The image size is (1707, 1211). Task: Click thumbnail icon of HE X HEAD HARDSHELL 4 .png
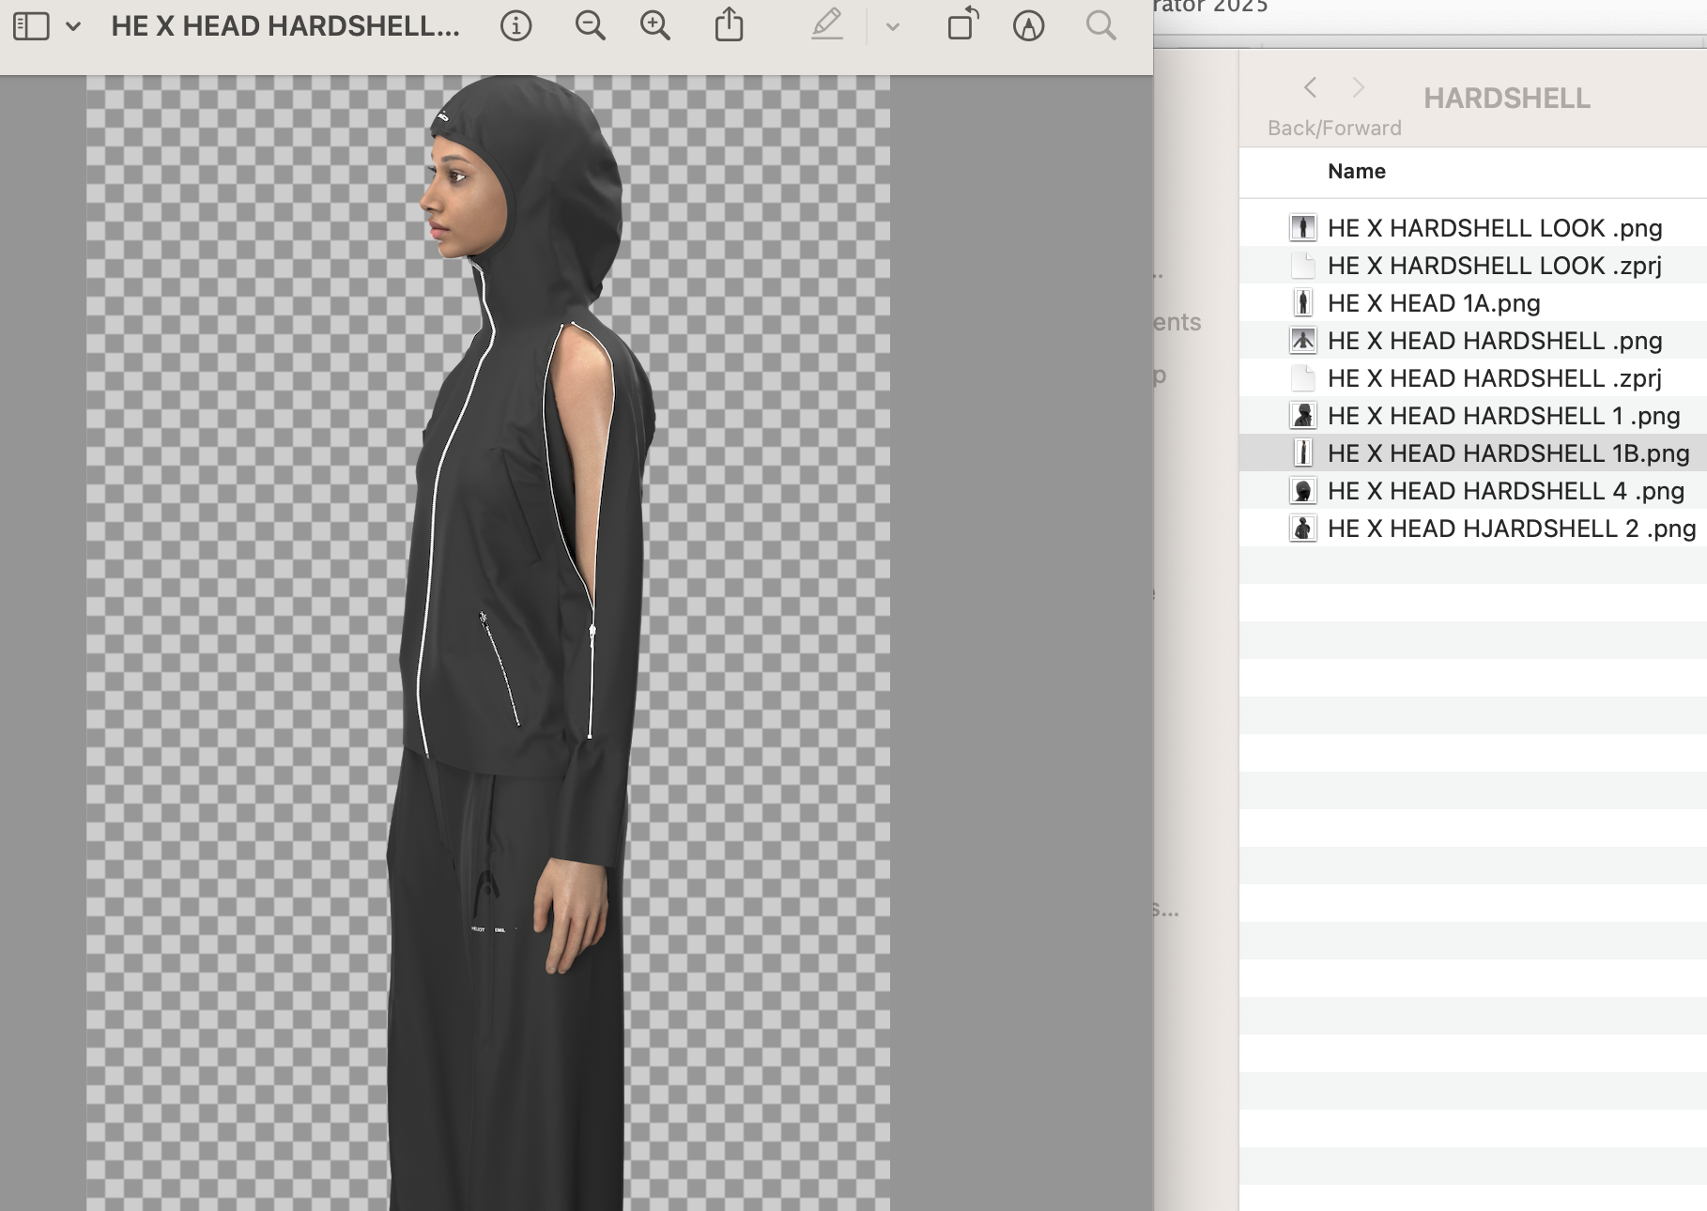[x=1302, y=491]
